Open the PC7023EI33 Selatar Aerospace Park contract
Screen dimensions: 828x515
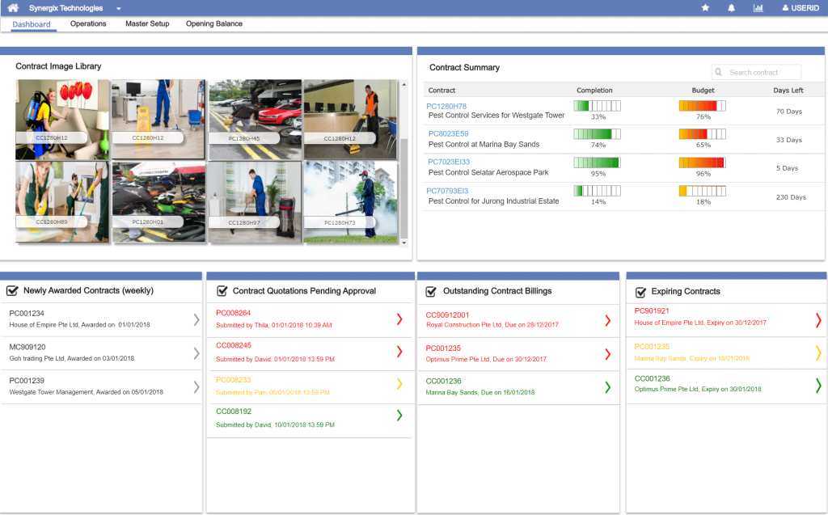(x=450, y=163)
